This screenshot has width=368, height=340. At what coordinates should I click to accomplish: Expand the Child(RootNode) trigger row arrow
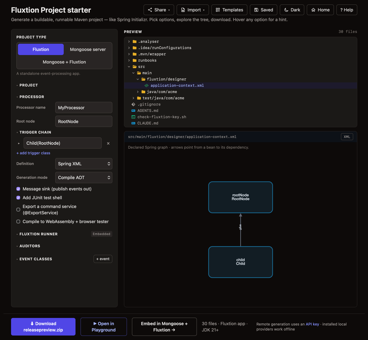click(19, 143)
